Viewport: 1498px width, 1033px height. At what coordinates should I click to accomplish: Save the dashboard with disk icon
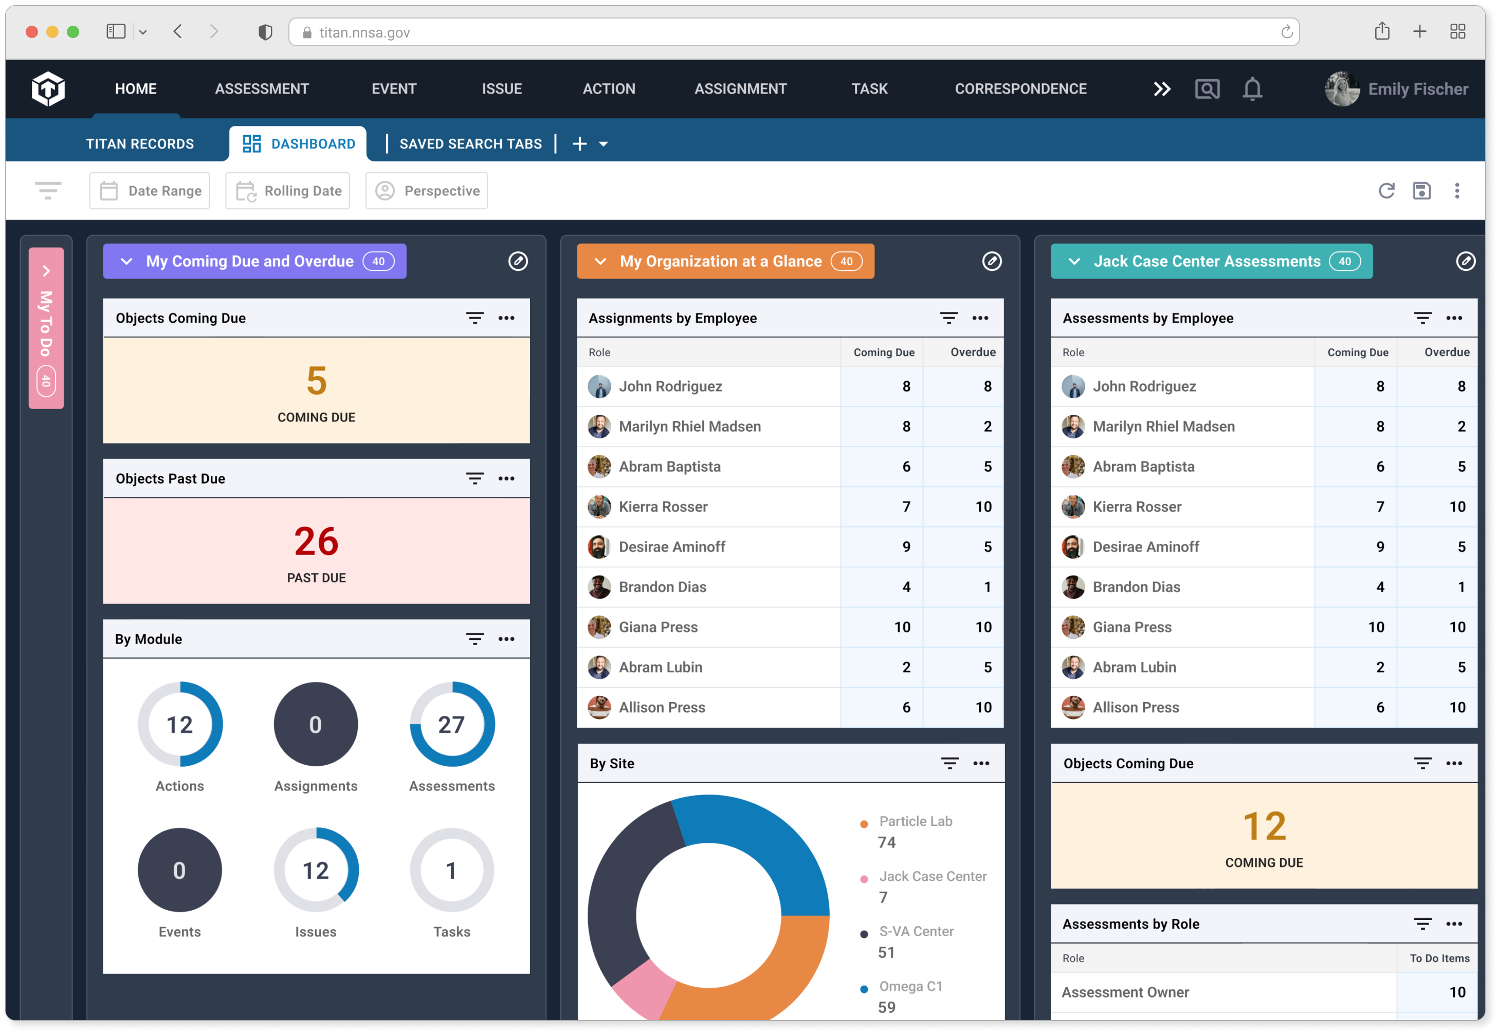click(1421, 190)
